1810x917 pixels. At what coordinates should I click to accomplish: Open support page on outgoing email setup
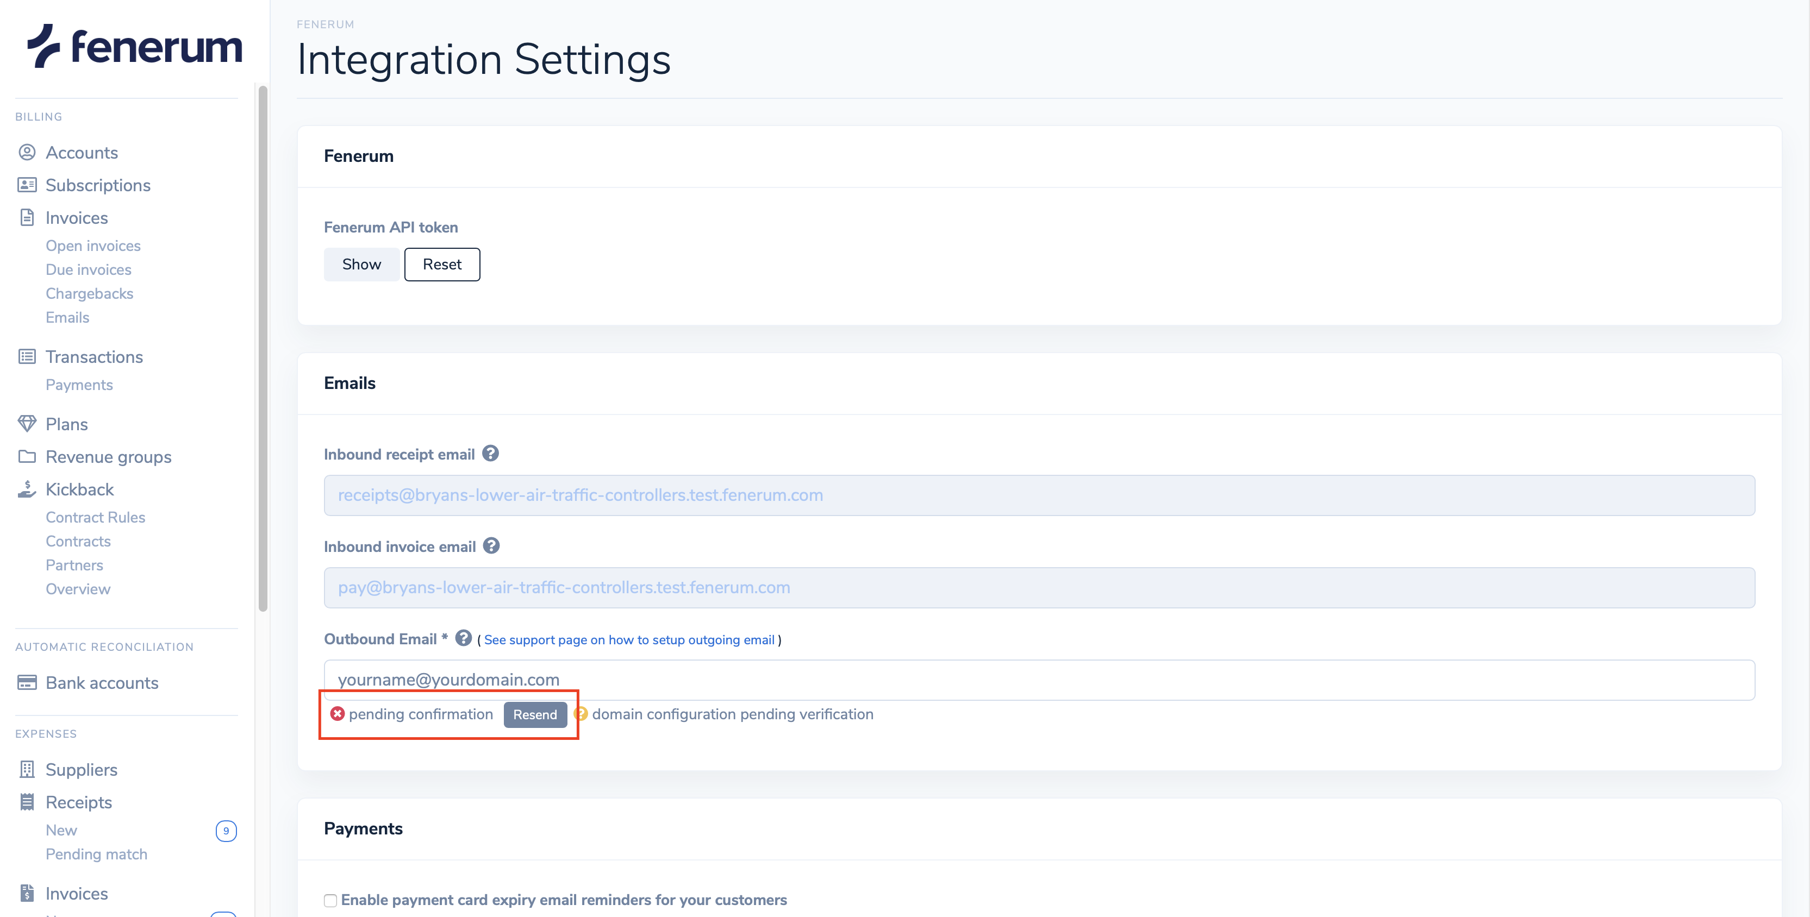coord(629,639)
